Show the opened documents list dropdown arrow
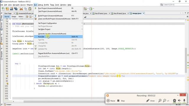This screenshot has height=106, width=189. [185, 13]
